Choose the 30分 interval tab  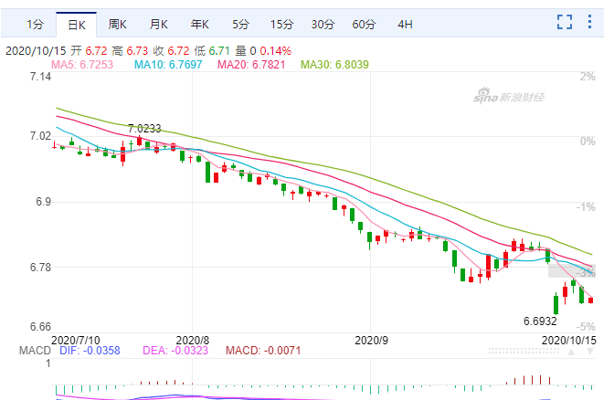[x=322, y=23]
